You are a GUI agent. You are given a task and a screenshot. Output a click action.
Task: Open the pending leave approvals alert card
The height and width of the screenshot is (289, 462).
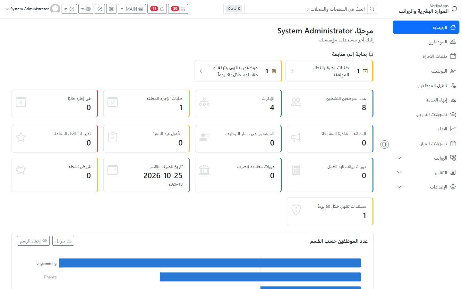tap(329, 71)
